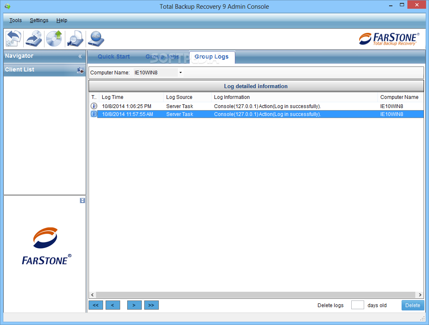Open the Help menu
429x325 pixels.
[x=62, y=20]
